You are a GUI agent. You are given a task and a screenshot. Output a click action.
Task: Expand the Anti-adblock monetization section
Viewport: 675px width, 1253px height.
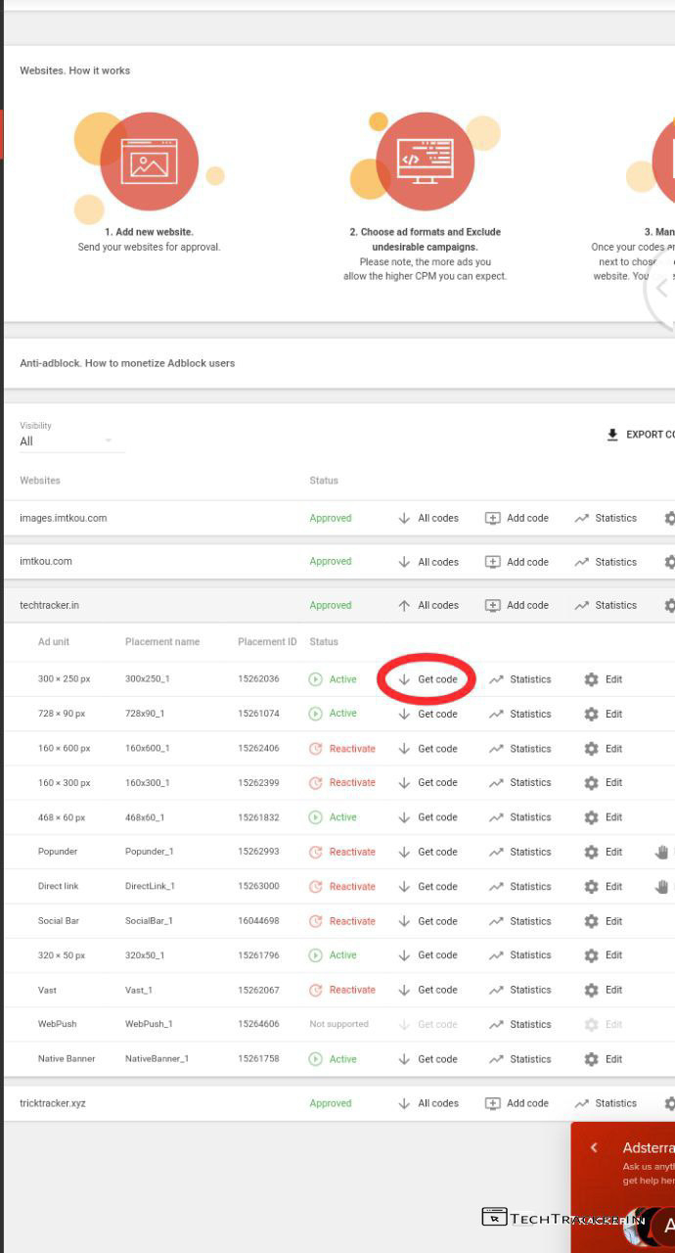pos(127,363)
